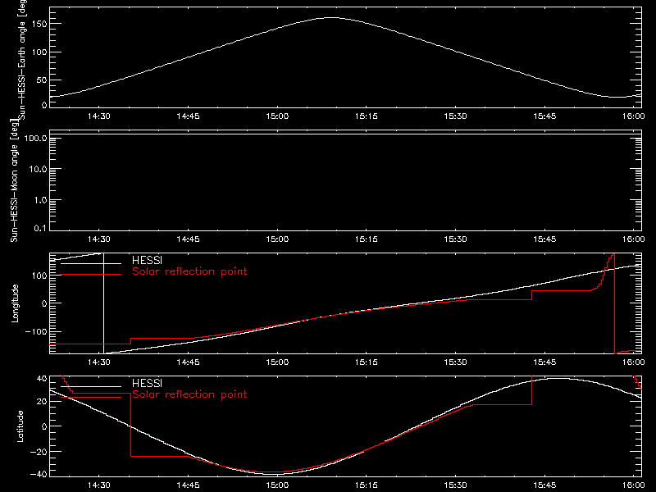Click 15:15 time label under Moon angle plot
656x492 pixels.
(x=366, y=239)
